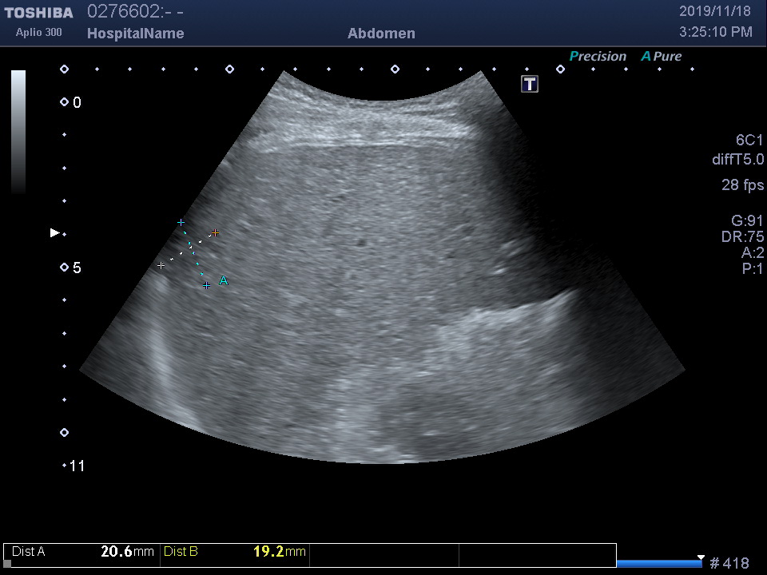Select the cyan caliper cross beside the A label

[206, 285]
